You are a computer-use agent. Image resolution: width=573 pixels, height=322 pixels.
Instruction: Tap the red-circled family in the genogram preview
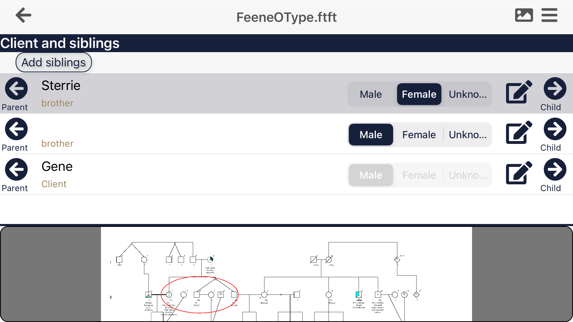tap(200, 294)
